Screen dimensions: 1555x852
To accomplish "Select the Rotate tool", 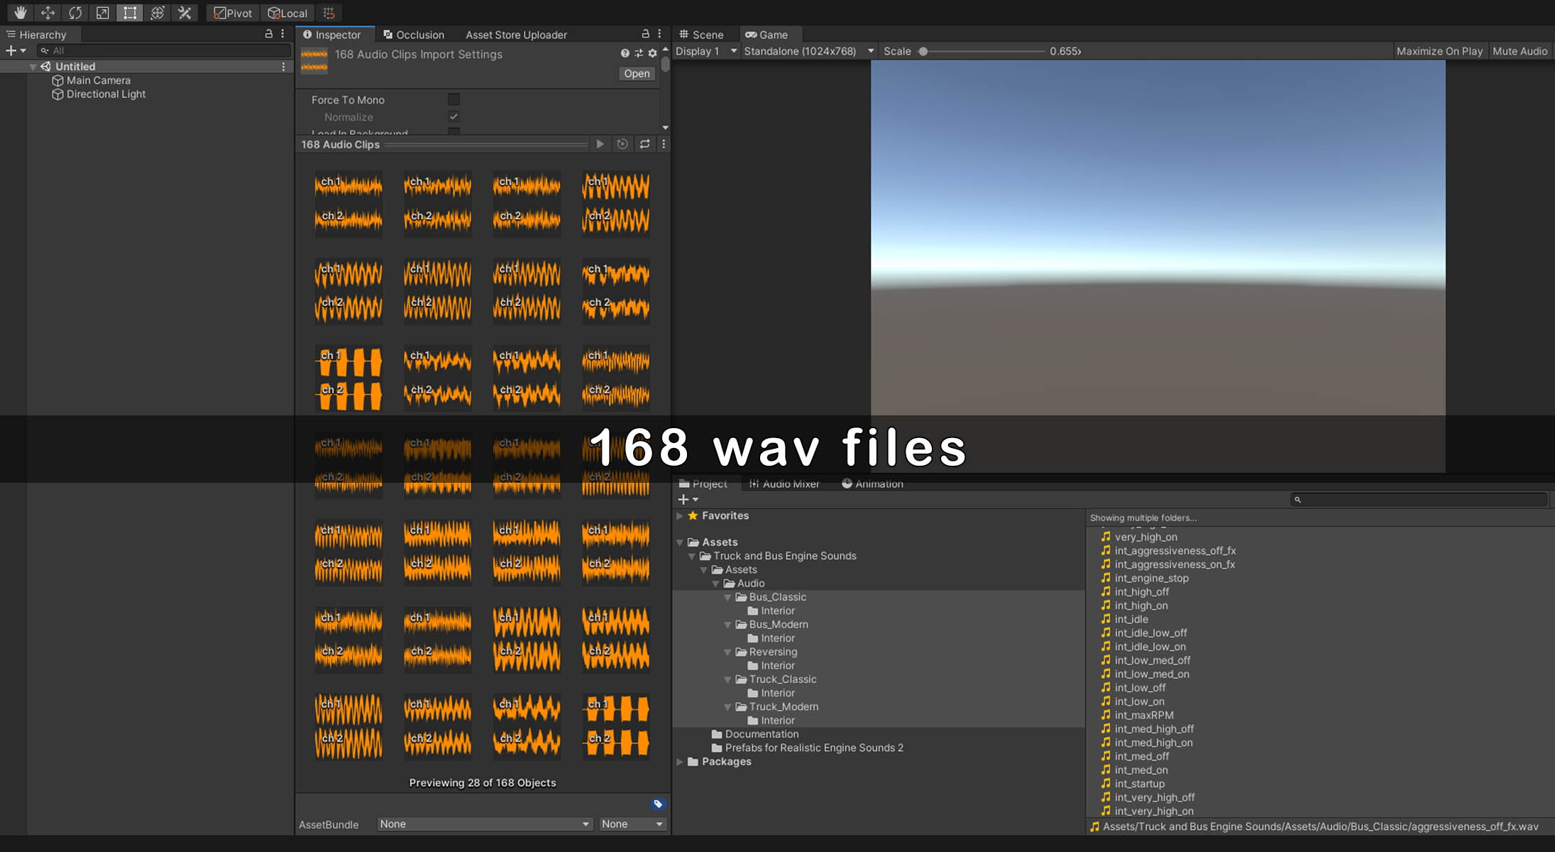I will point(75,13).
